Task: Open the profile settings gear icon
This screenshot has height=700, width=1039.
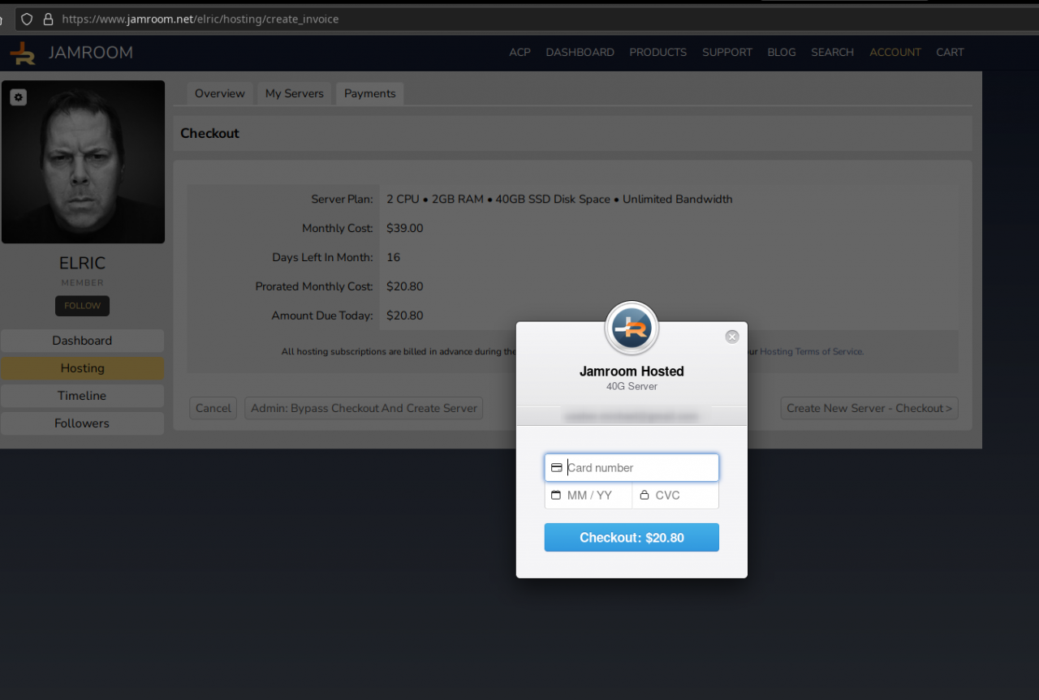Action: pos(19,97)
